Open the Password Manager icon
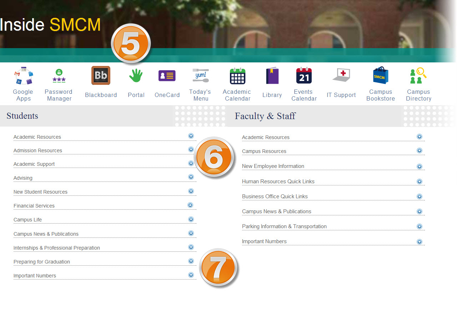The height and width of the screenshot is (317, 457). pyautogui.click(x=59, y=76)
